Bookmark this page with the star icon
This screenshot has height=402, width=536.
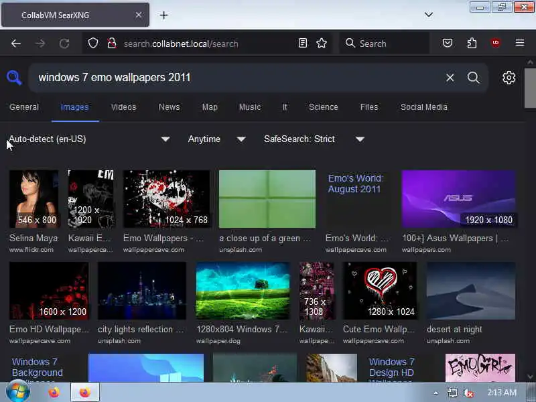point(322,43)
